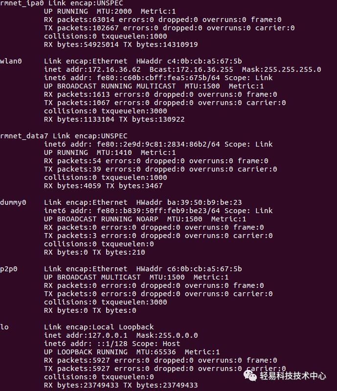The width and height of the screenshot is (337, 391).
Task: Click the lo loopback interface name
Action: [x=4, y=327]
